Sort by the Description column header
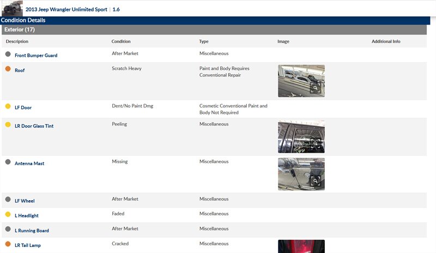This screenshot has width=436, height=253. click(17, 41)
